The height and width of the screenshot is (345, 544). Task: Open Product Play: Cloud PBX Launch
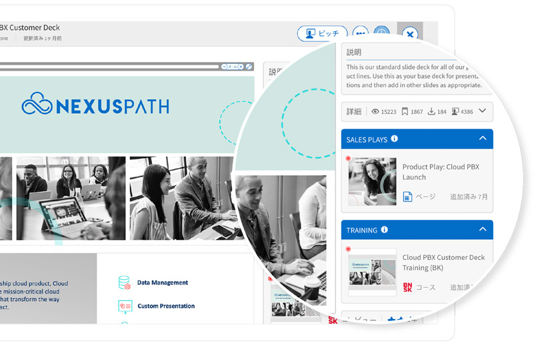pyautogui.click(x=441, y=172)
